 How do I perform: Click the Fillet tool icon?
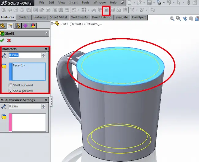[74, 10]
